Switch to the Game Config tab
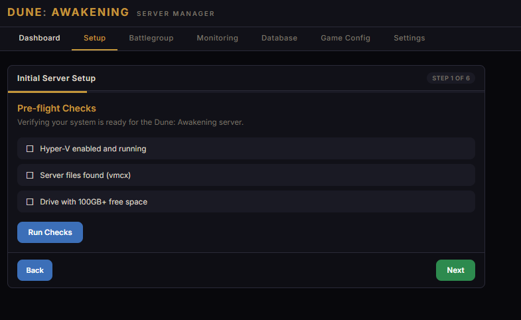 [x=345, y=39]
